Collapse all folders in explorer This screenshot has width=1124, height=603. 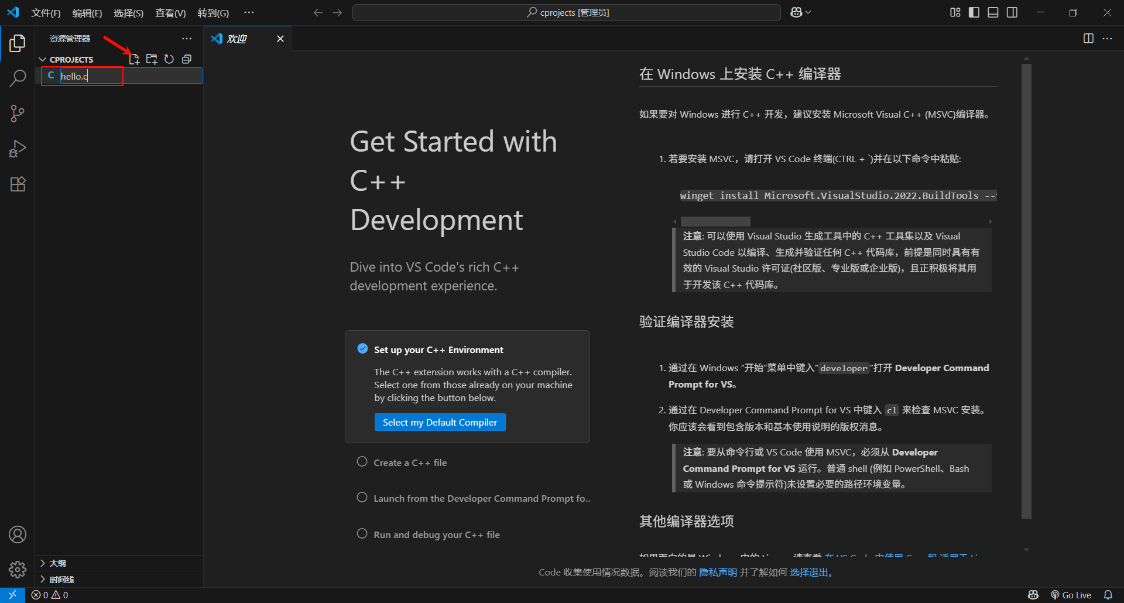tap(187, 59)
